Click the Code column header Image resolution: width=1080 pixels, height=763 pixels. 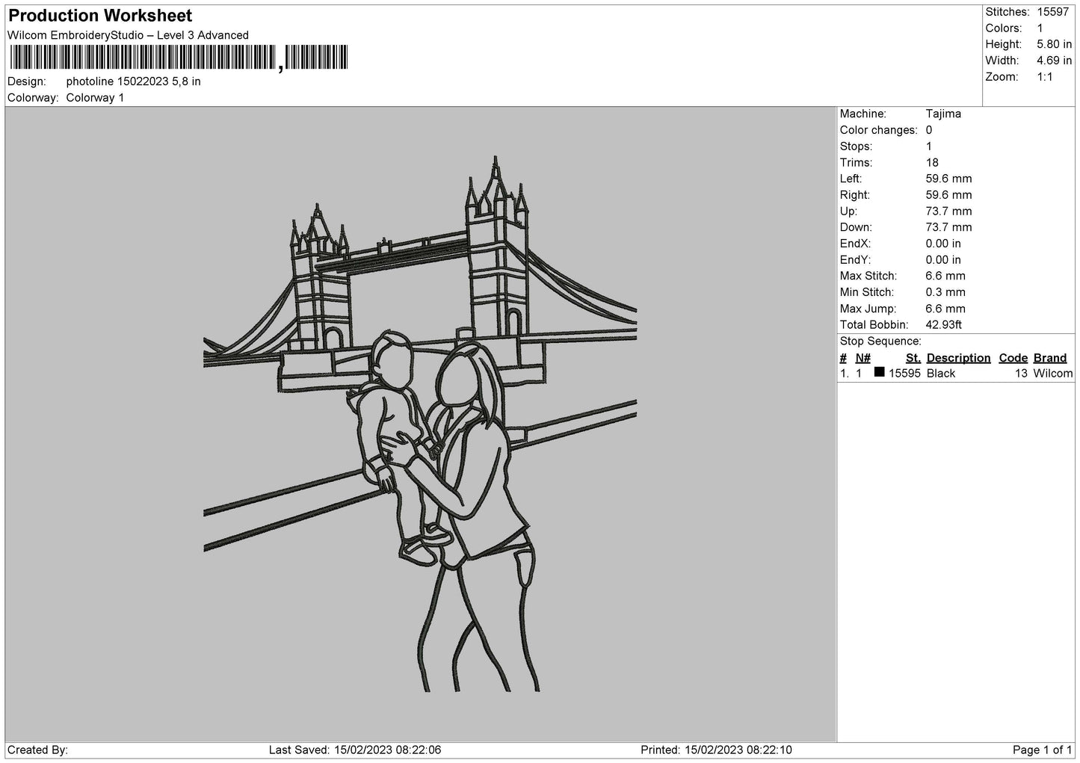click(x=1013, y=358)
